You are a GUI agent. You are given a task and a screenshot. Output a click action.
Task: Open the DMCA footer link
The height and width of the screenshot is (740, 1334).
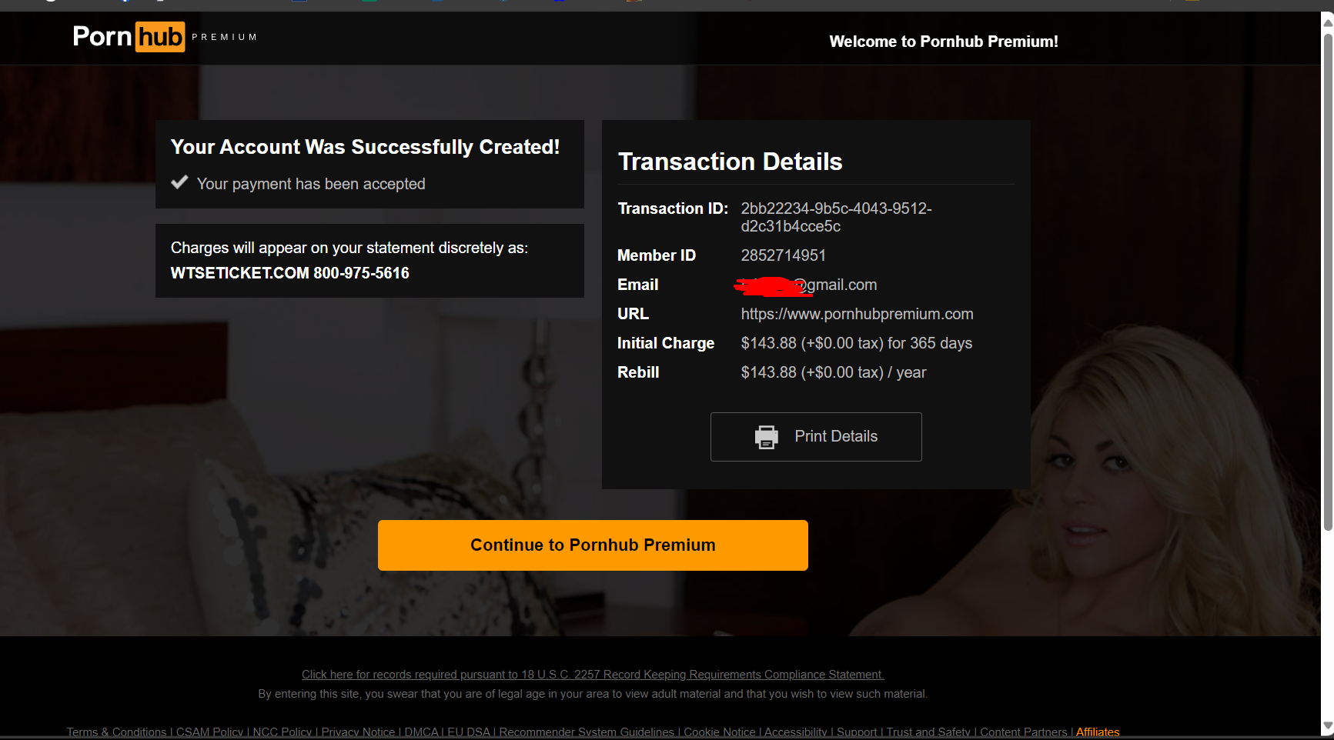[421, 732]
